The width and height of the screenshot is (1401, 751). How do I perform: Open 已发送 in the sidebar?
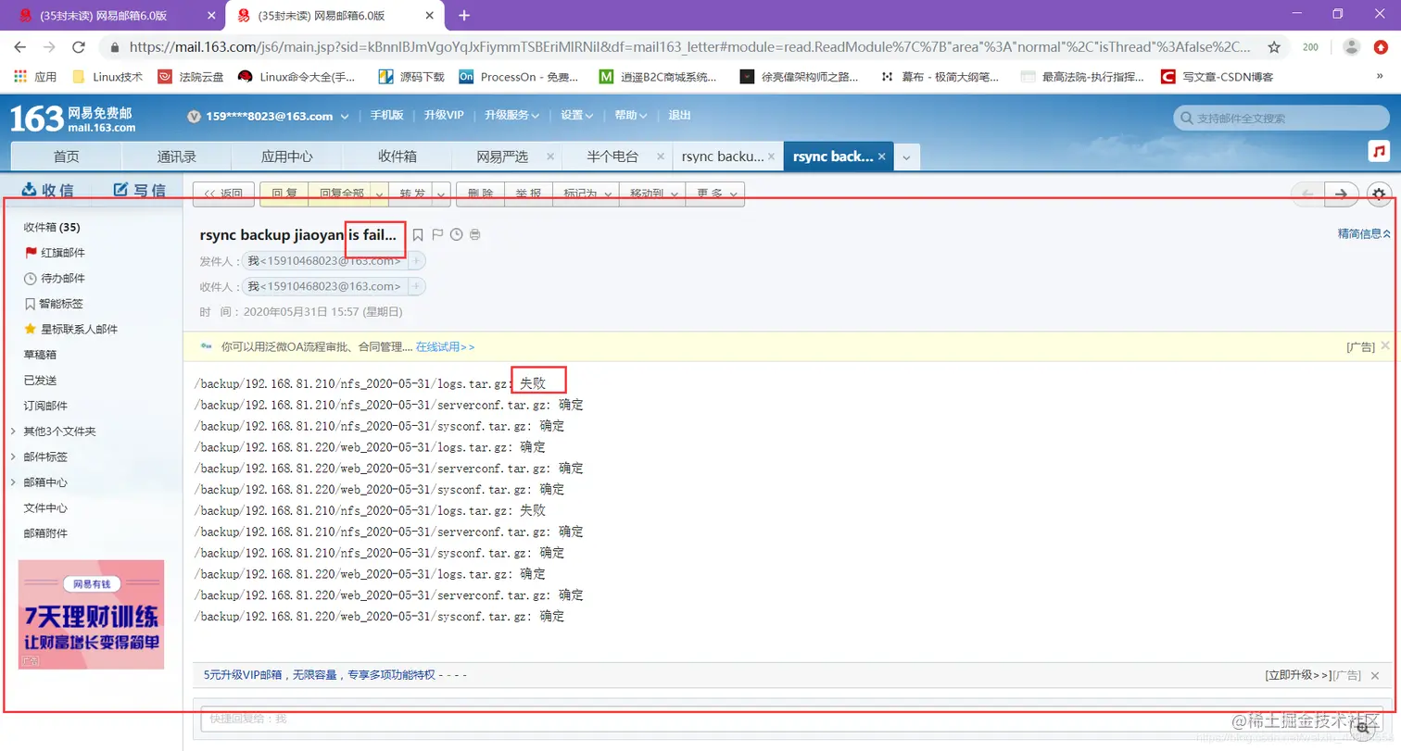pos(40,380)
